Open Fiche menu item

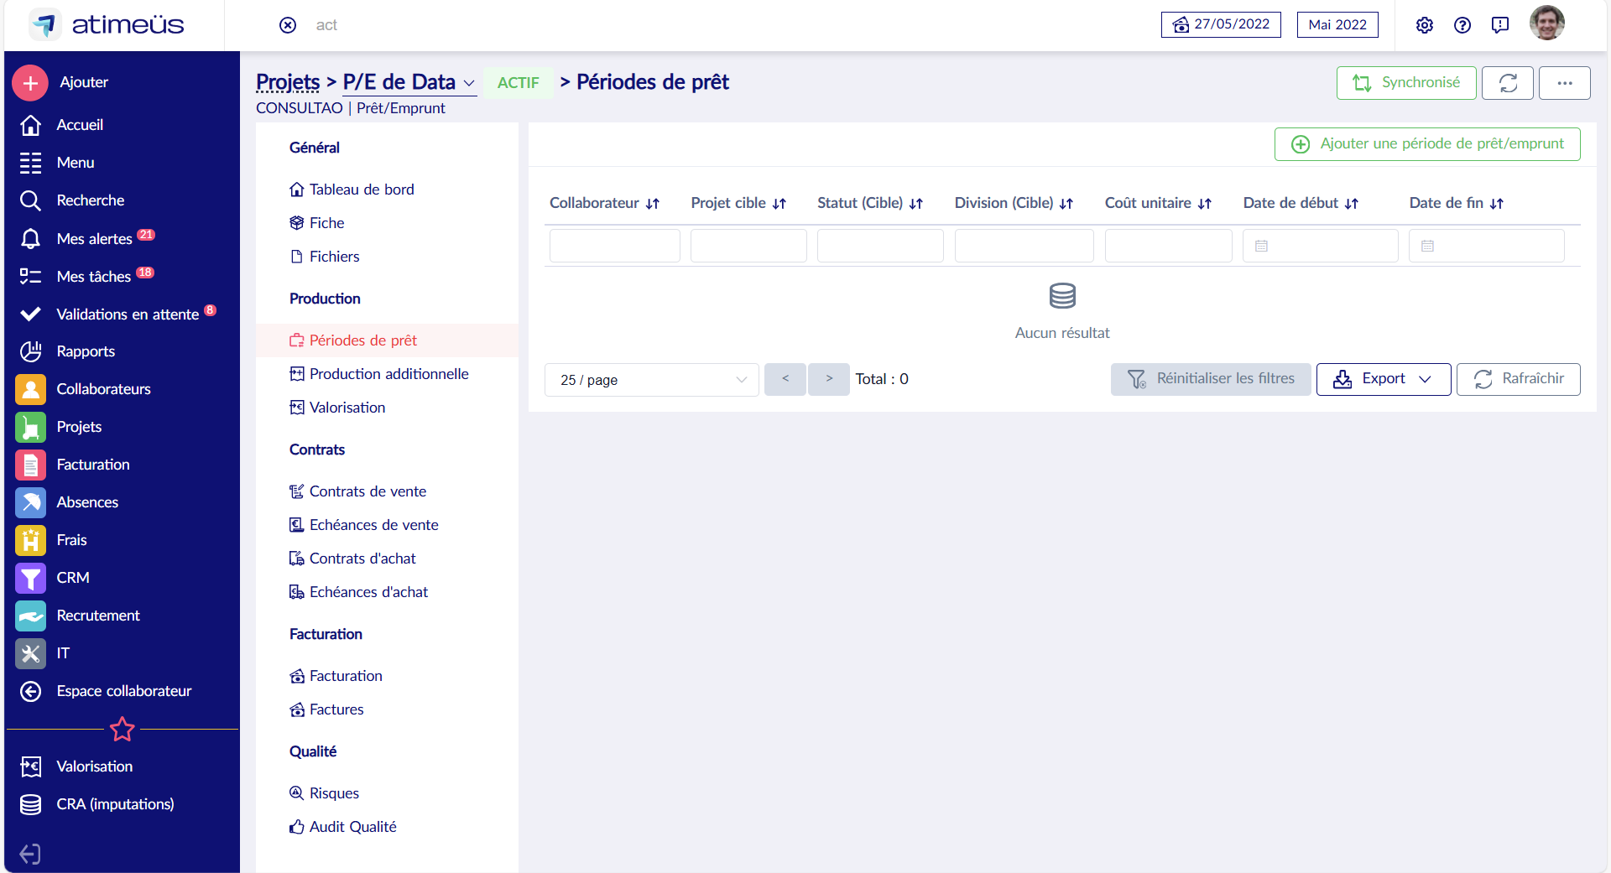(x=317, y=223)
